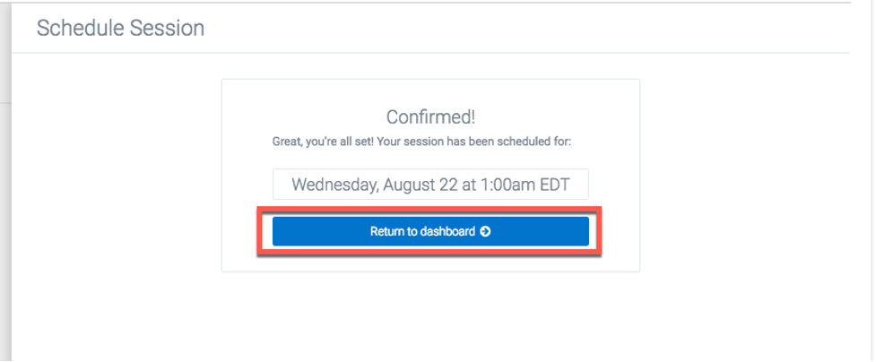Click the Schedule Session page title
876x362 pixels.
tap(120, 28)
